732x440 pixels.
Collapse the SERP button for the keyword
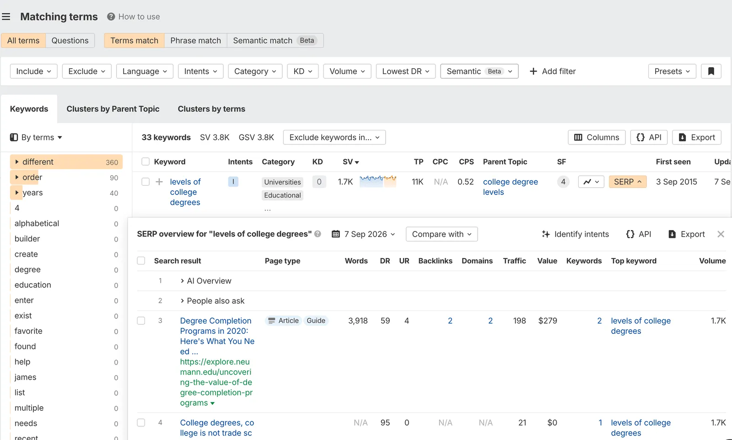point(628,182)
